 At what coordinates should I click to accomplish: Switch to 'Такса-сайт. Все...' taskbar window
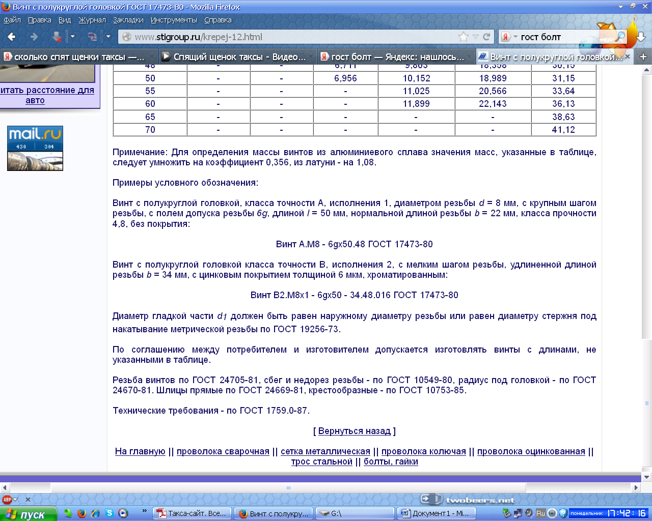(193, 513)
